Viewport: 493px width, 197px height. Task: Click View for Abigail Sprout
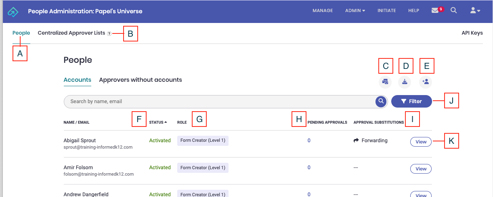pyautogui.click(x=421, y=142)
